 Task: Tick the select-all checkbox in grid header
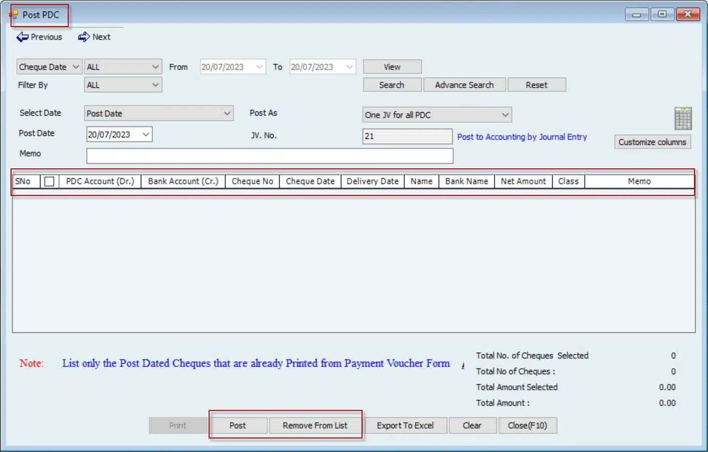coord(49,181)
